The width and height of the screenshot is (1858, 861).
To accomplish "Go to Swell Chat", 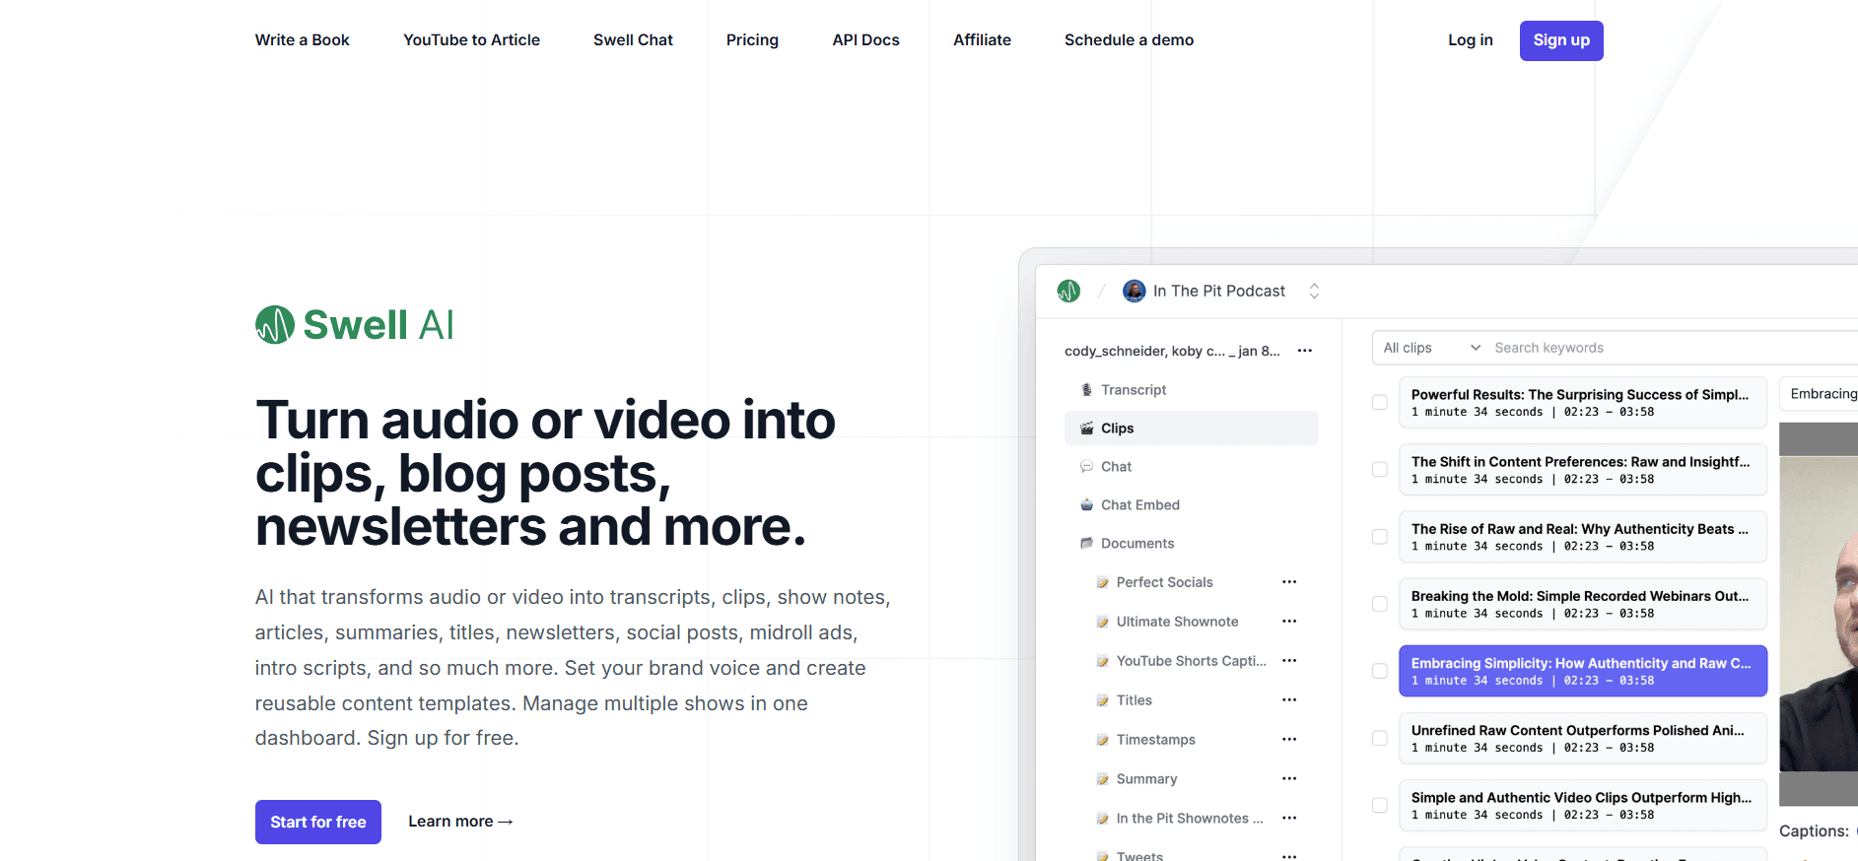I will pyautogui.click(x=633, y=40).
